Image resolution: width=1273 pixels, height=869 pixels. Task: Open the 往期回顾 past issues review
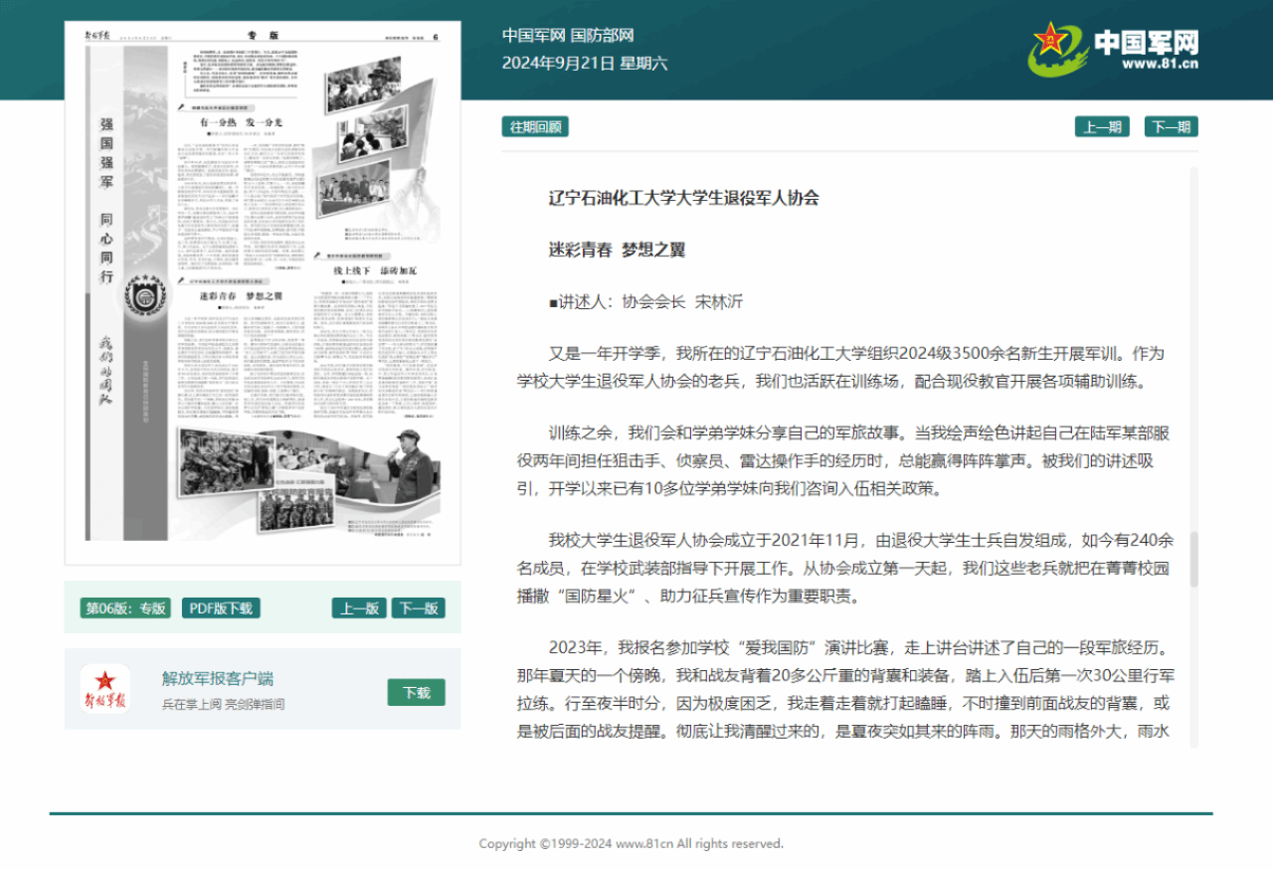[x=535, y=126]
